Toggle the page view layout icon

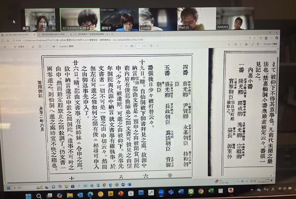[40, 47]
